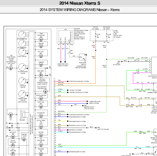Click the Starting/Charging System arrow on pin 2
Image resolution: width=157 pixels, height=156 pixels.
(68, 81)
